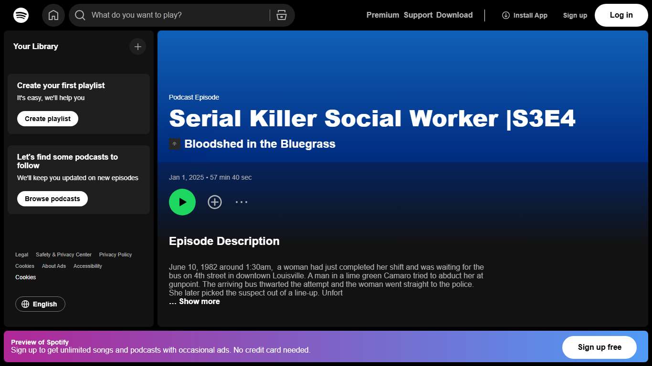The height and width of the screenshot is (366, 652).
Task: Play the Serial Killer Social Worker episode
Action: [x=182, y=202]
